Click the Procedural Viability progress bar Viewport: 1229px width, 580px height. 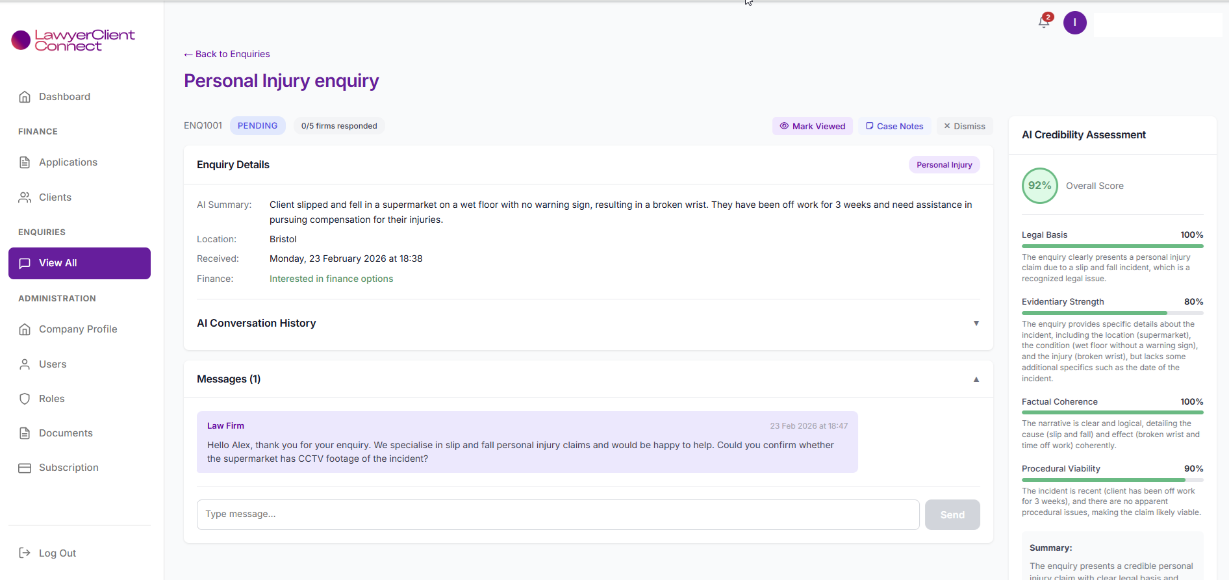1112,480
